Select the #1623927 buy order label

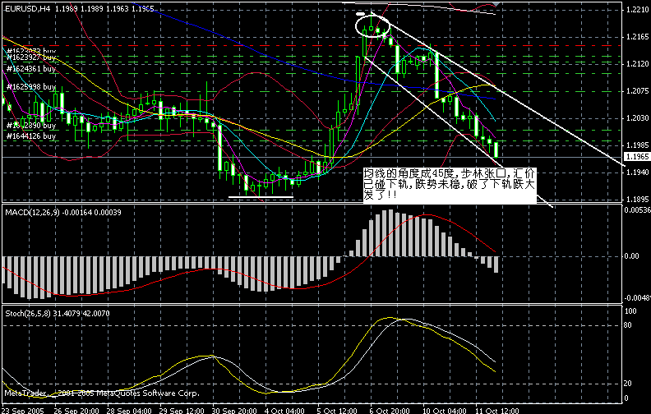point(31,57)
